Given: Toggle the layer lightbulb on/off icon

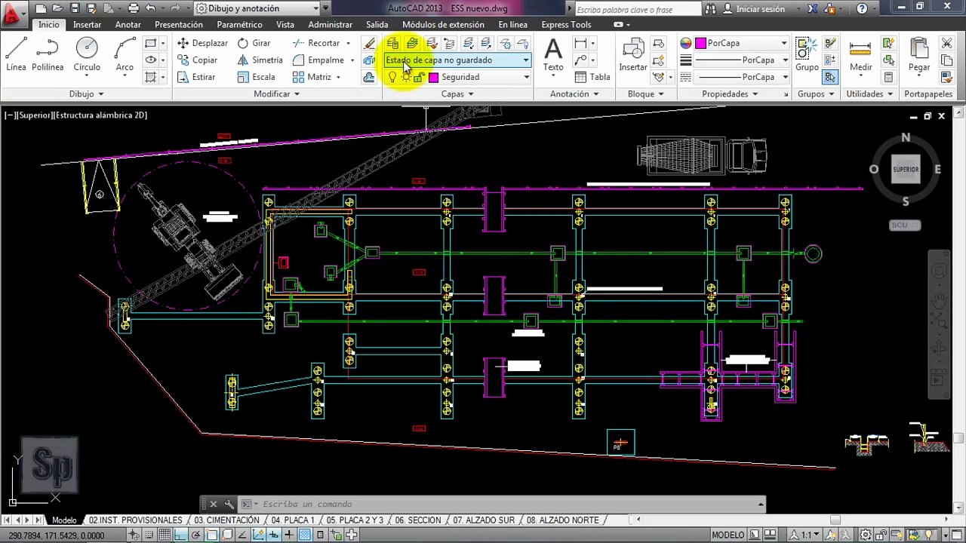Looking at the screenshot, I should click(x=392, y=77).
